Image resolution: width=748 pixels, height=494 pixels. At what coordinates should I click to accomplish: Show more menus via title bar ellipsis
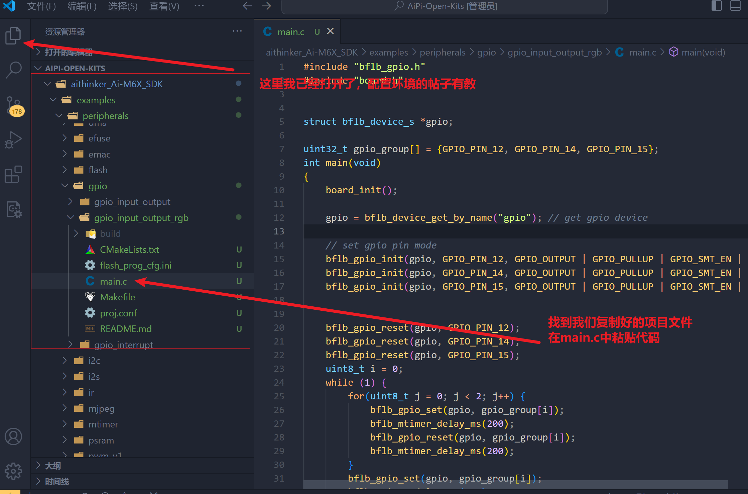(199, 6)
